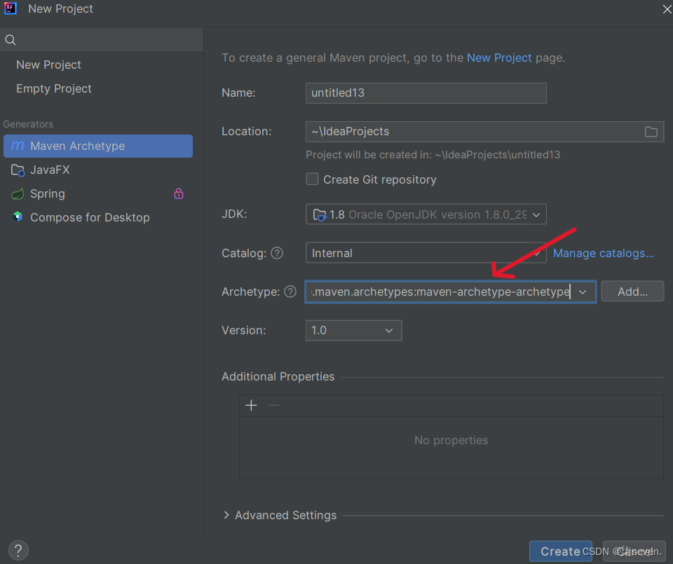Click the Spring leaf icon
The image size is (673, 564).
[x=18, y=194]
